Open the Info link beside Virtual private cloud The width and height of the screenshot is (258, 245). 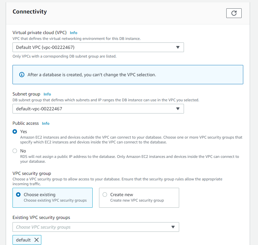click(73, 33)
